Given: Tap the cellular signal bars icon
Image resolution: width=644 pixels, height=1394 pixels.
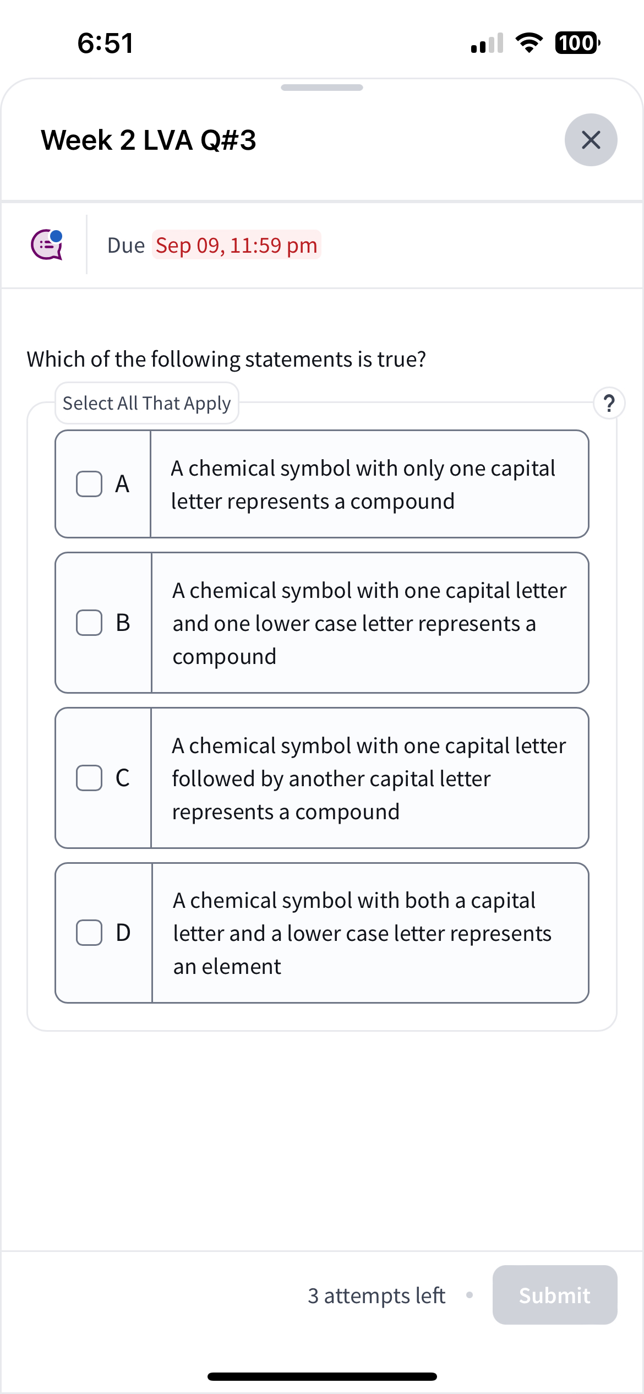Looking at the screenshot, I should [487, 43].
